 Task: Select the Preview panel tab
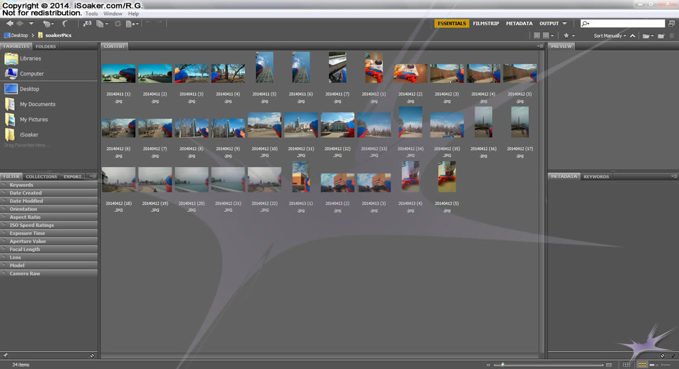point(561,46)
